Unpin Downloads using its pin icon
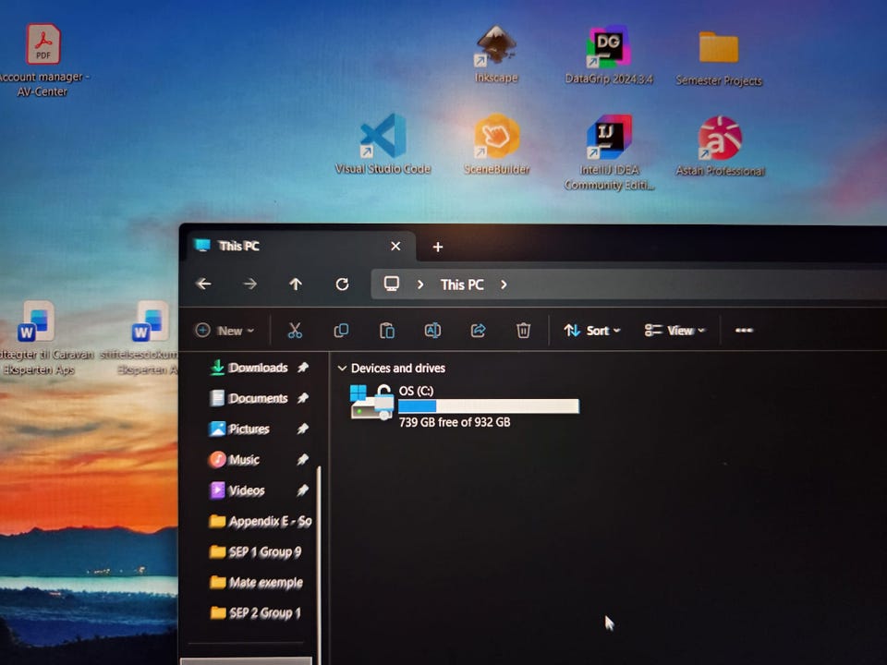The height and width of the screenshot is (665, 887). point(303,368)
